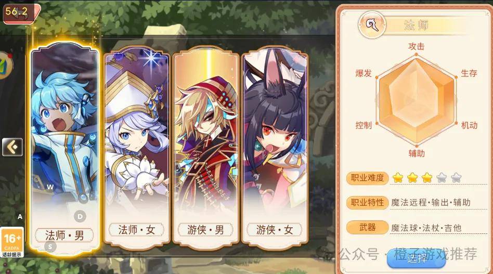Tap the mage class emblem icon

tap(372, 25)
